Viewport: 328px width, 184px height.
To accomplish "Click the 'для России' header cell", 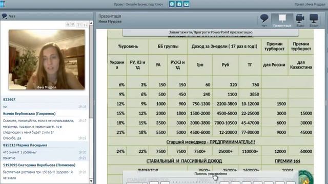I will [274, 65].
